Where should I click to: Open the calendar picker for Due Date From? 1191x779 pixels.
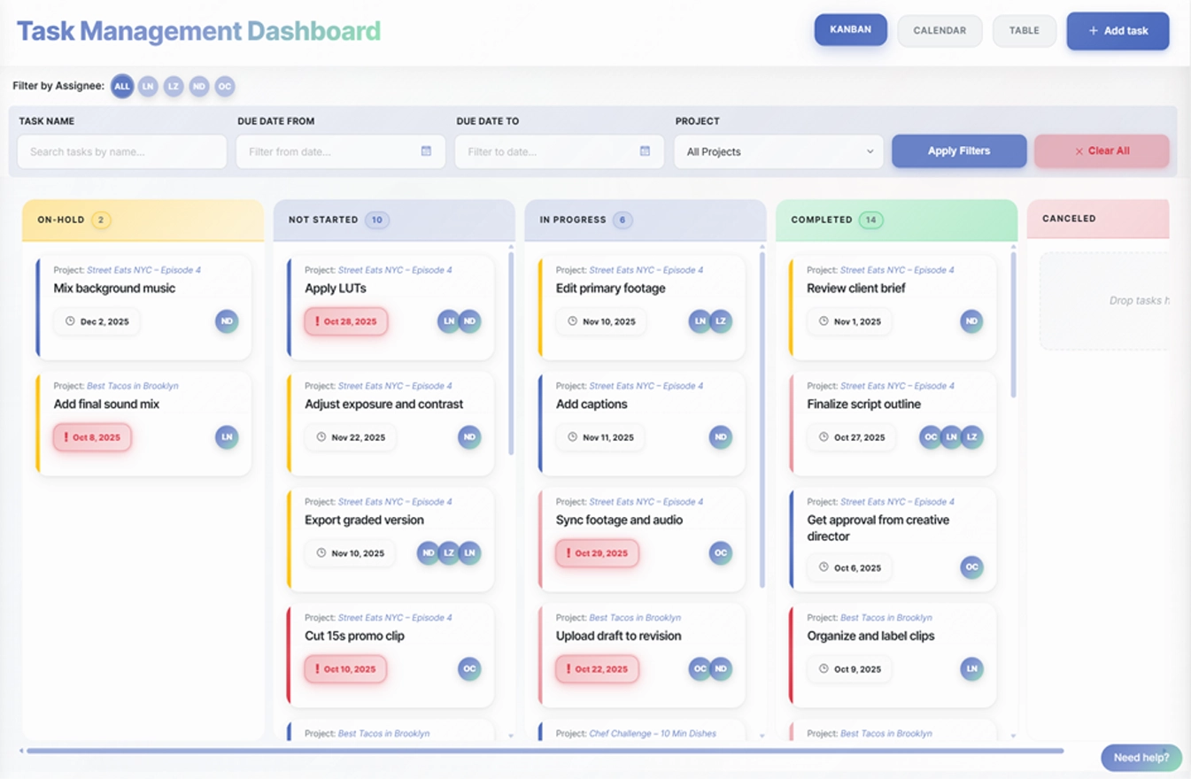429,150
